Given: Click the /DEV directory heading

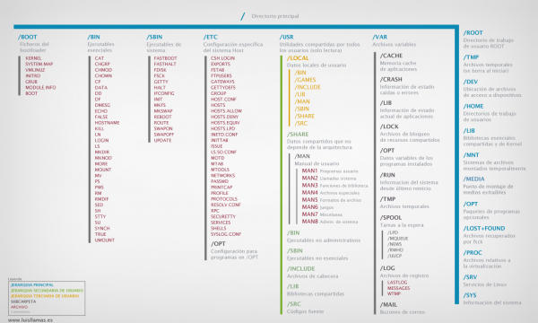Looking at the screenshot, I should (471, 82).
